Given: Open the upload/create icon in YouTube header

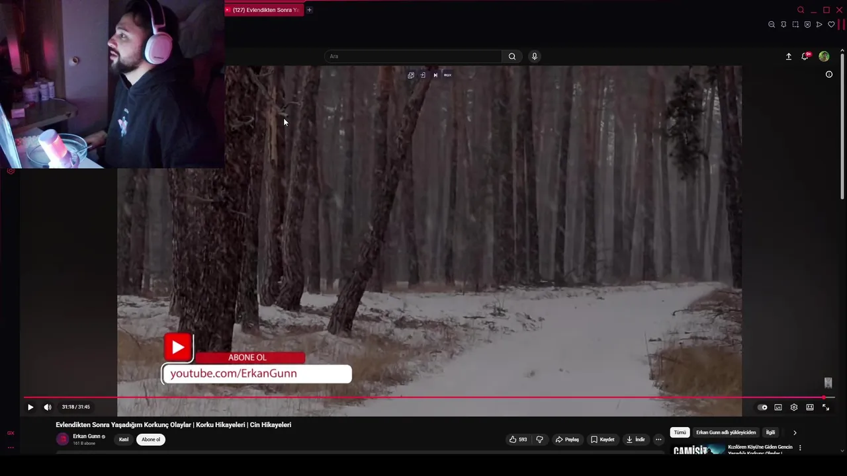Looking at the screenshot, I should coord(789,57).
